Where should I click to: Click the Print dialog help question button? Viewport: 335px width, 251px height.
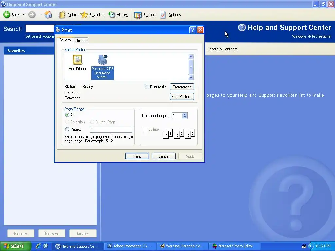[192, 30]
